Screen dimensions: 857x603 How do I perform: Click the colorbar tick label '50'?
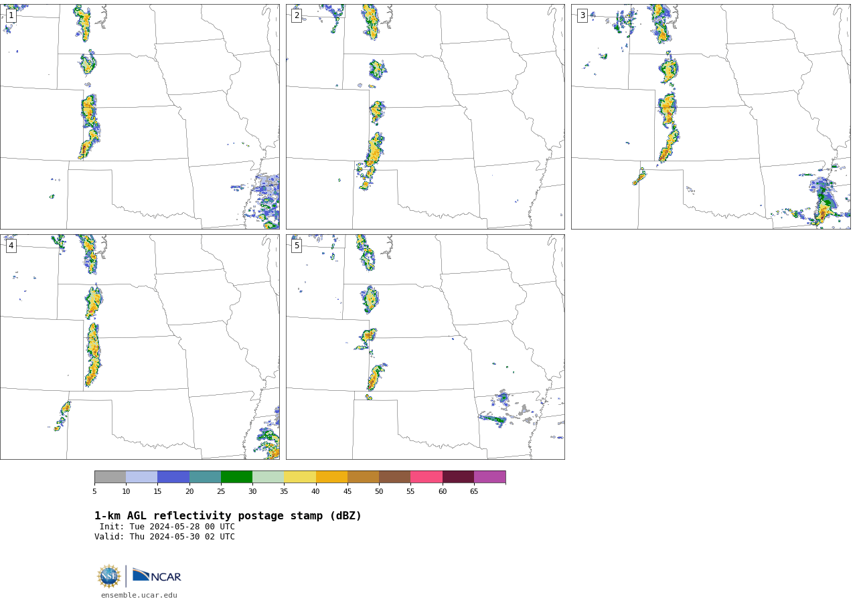tap(379, 492)
